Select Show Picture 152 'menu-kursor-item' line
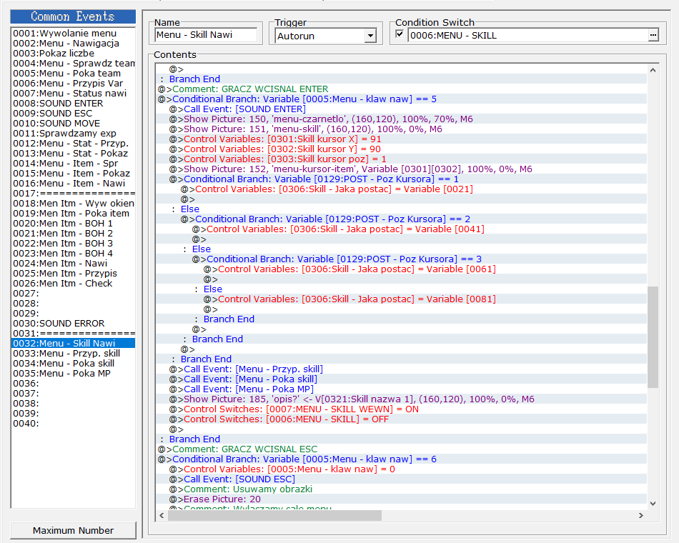The width and height of the screenshot is (679, 543). 402,169
